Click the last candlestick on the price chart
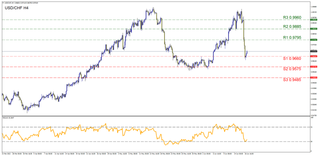 click(x=247, y=53)
